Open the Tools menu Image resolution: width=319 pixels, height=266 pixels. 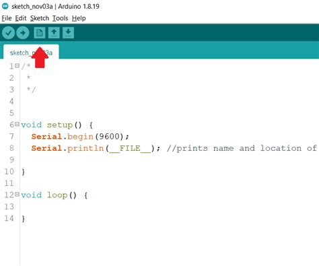tap(60, 18)
